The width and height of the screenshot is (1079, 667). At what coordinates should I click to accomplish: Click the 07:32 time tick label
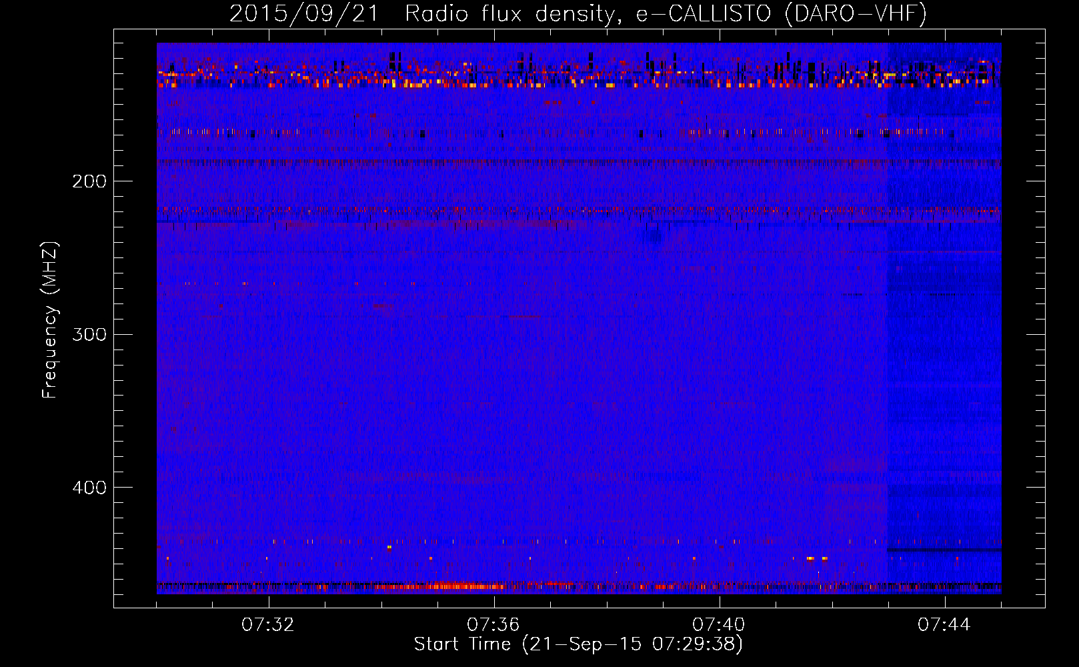coord(268,625)
